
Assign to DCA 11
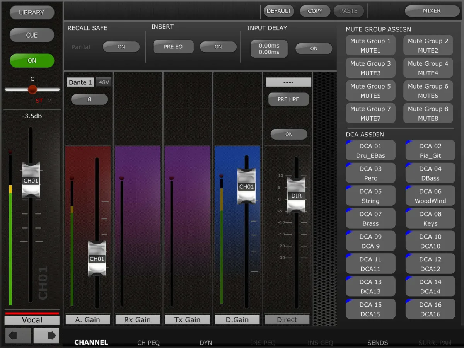(x=370, y=264)
